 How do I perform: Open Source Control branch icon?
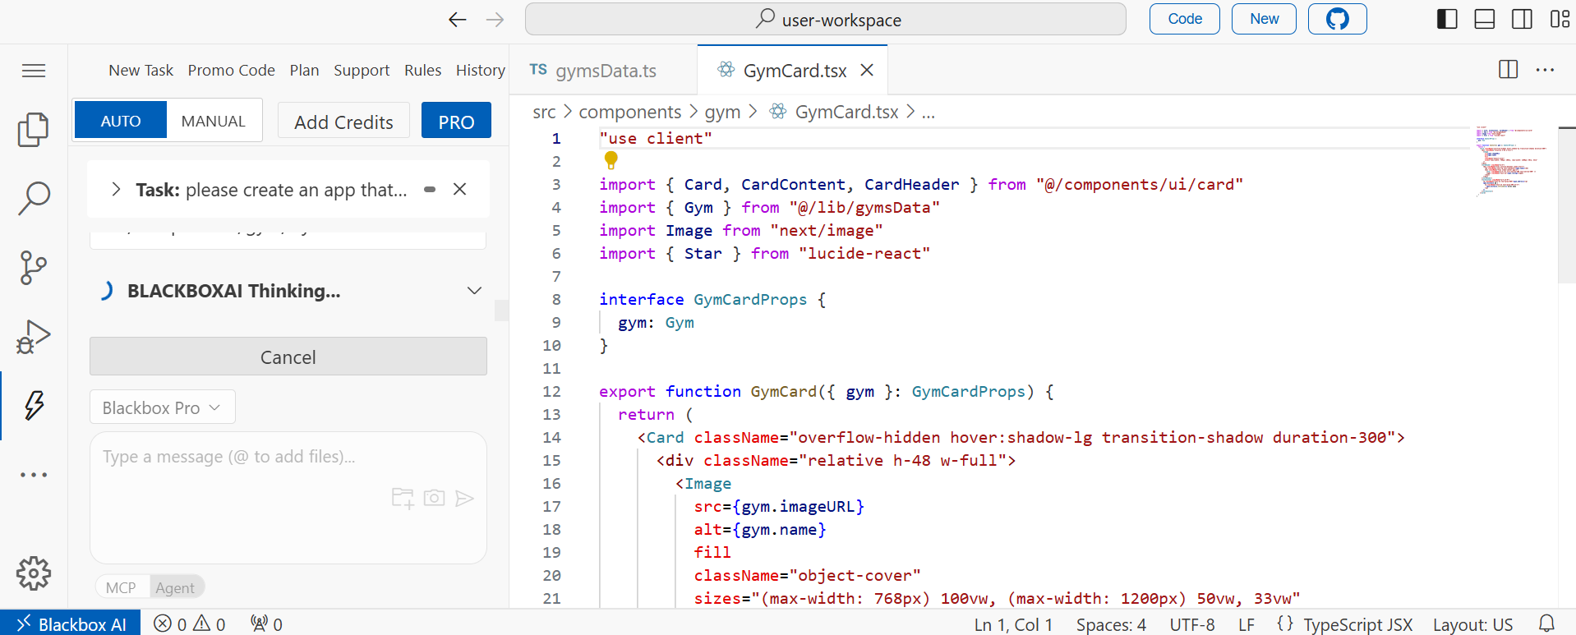pos(33,267)
